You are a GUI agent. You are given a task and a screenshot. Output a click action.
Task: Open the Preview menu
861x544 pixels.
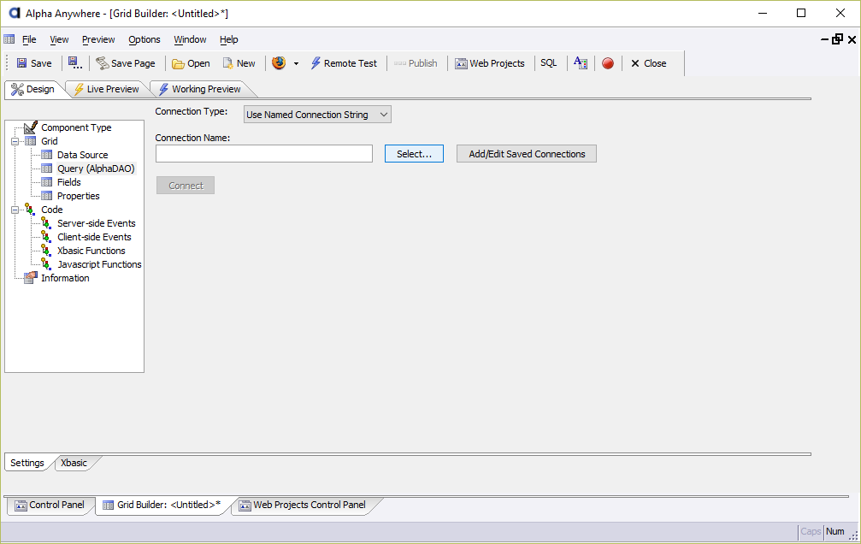pos(98,39)
